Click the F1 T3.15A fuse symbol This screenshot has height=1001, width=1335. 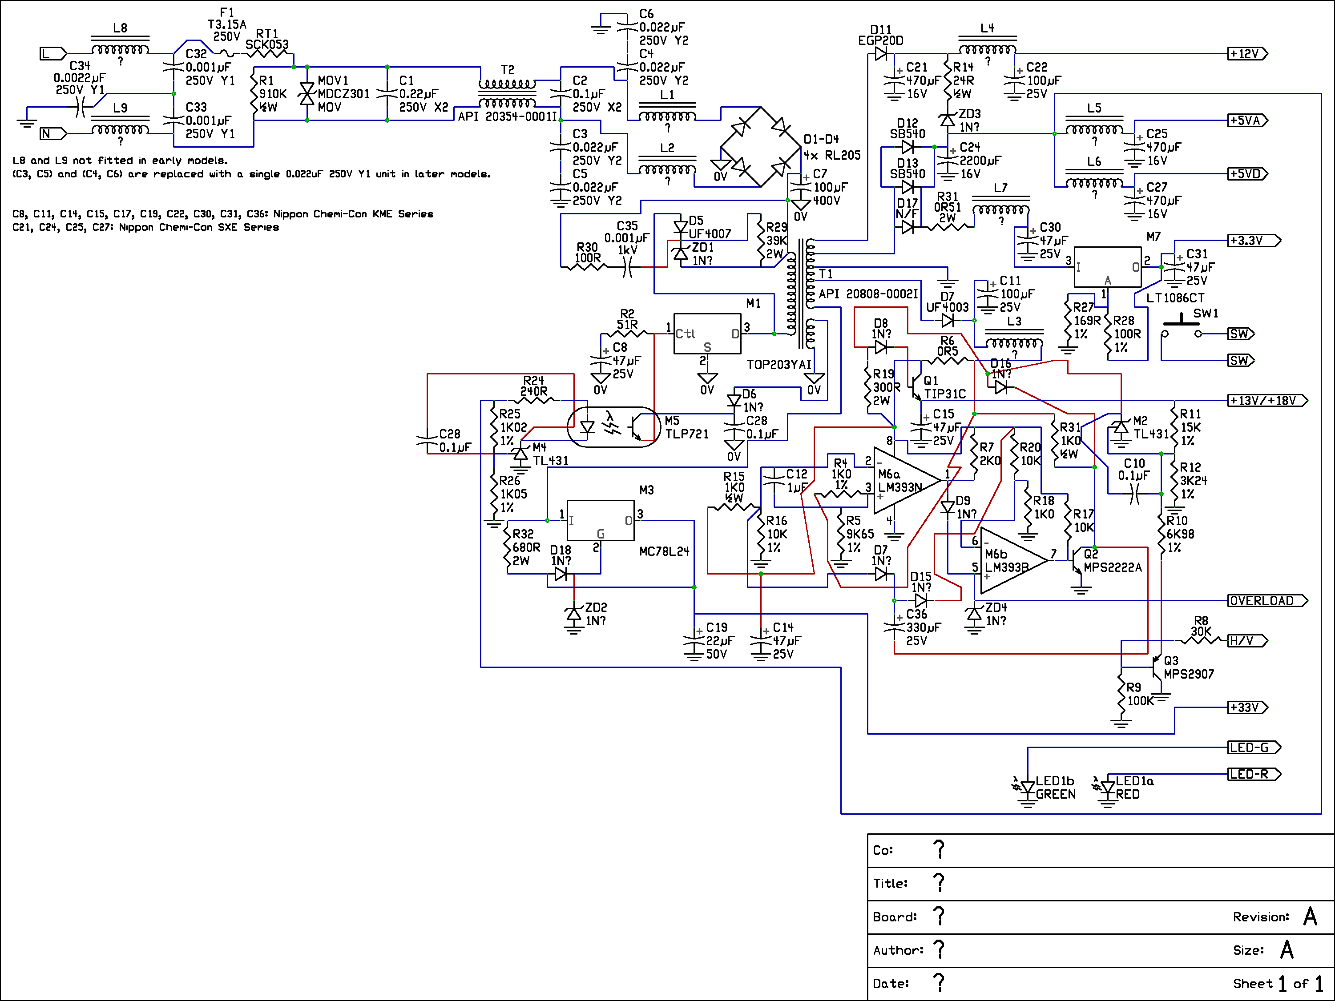pos(227,54)
